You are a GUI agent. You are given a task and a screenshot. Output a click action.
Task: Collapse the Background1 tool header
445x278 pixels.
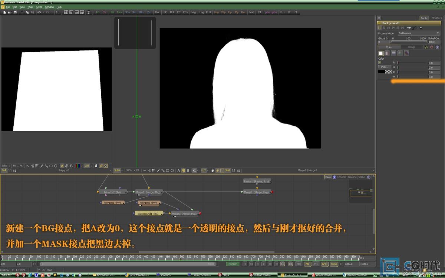pos(380,23)
